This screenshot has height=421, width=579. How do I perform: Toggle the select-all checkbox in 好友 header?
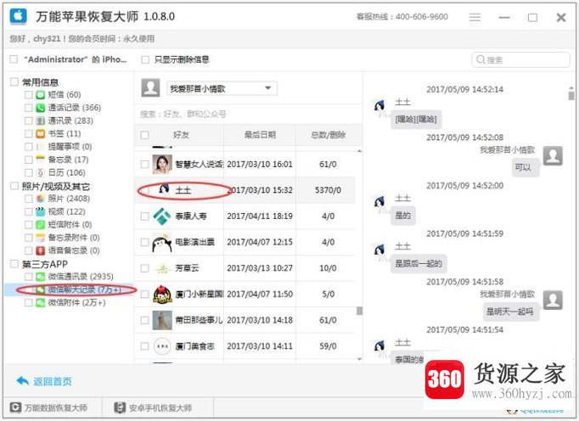pos(144,135)
